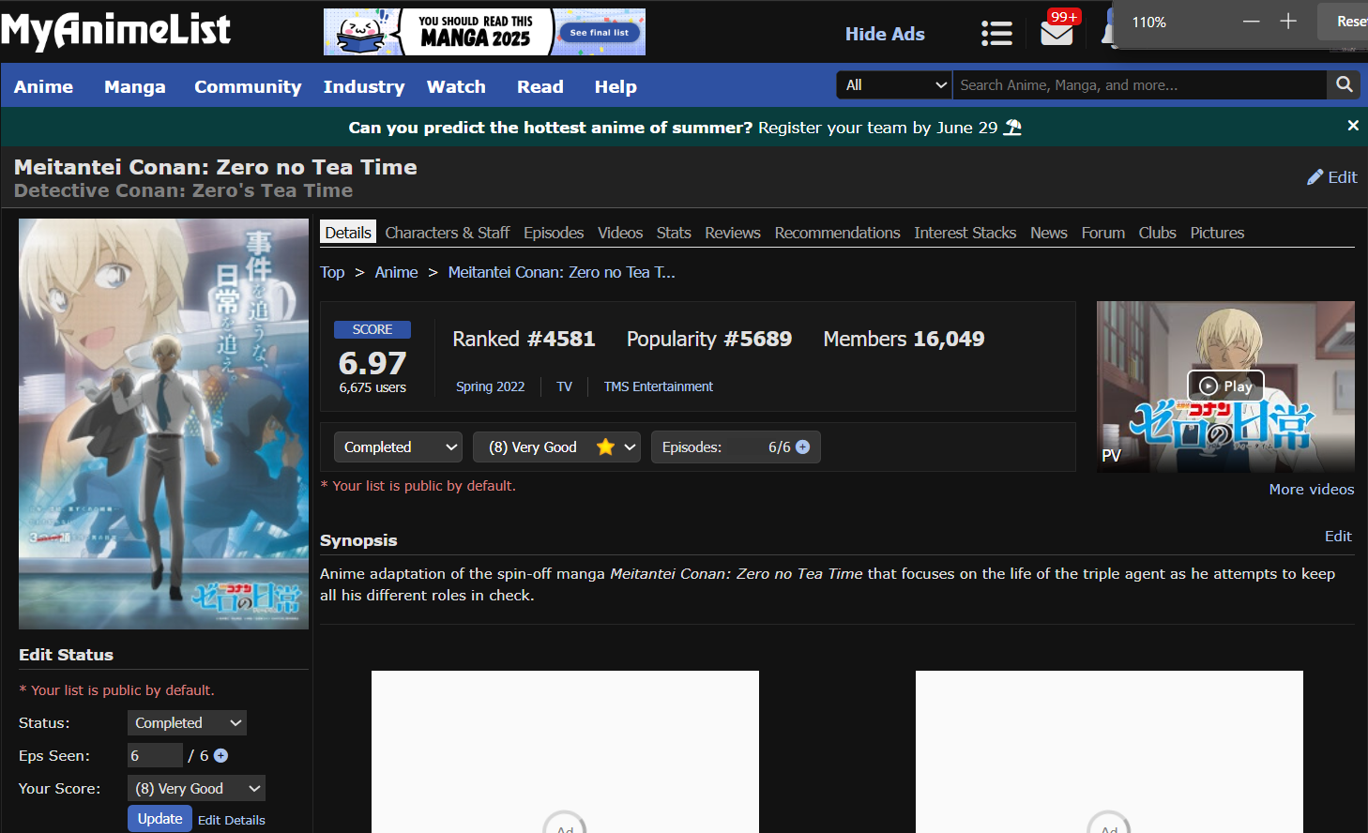Click the search magnifier button

[x=1345, y=84]
